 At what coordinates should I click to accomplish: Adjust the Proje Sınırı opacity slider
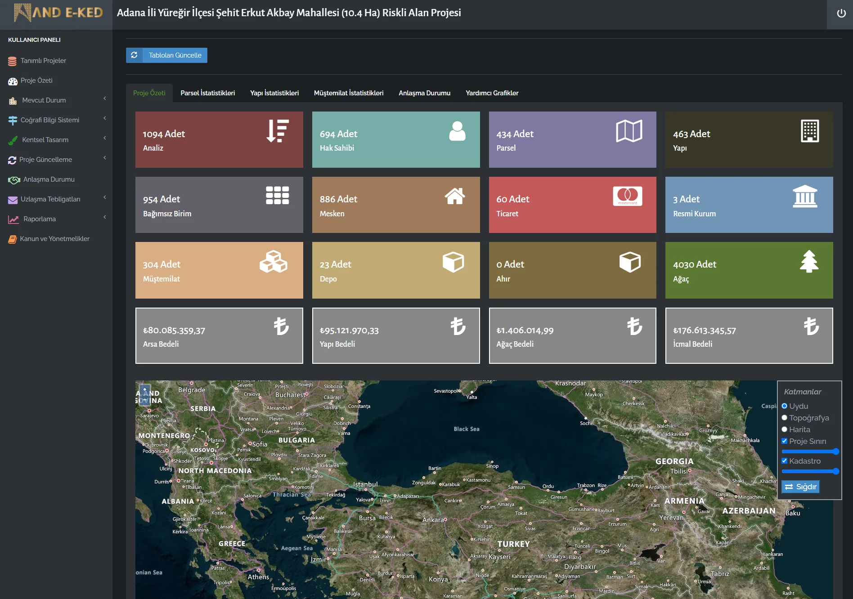(x=810, y=451)
